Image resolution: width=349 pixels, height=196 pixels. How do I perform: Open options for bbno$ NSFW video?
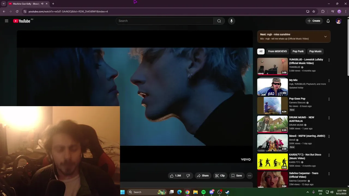click(329, 136)
